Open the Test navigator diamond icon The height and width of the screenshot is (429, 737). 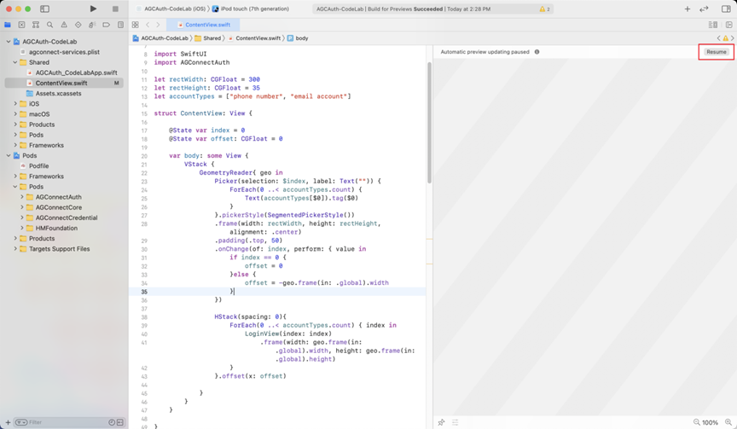click(x=78, y=25)
